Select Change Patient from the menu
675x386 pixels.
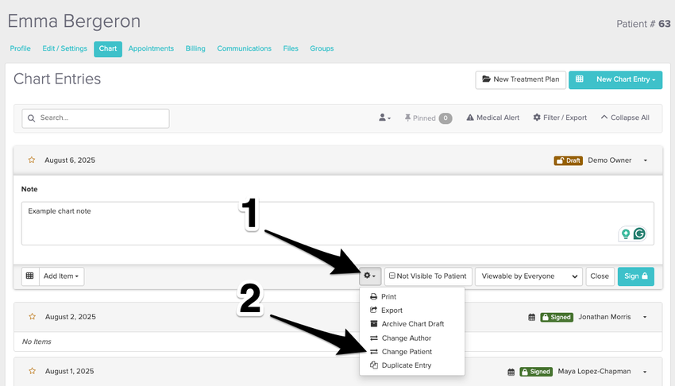point(406,352)
